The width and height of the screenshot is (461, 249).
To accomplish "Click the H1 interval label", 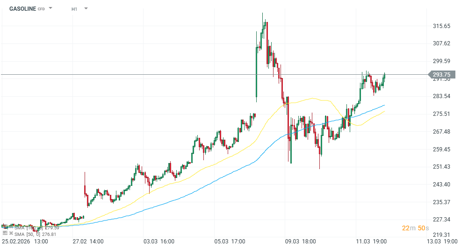I will click(x=74, y=9).
